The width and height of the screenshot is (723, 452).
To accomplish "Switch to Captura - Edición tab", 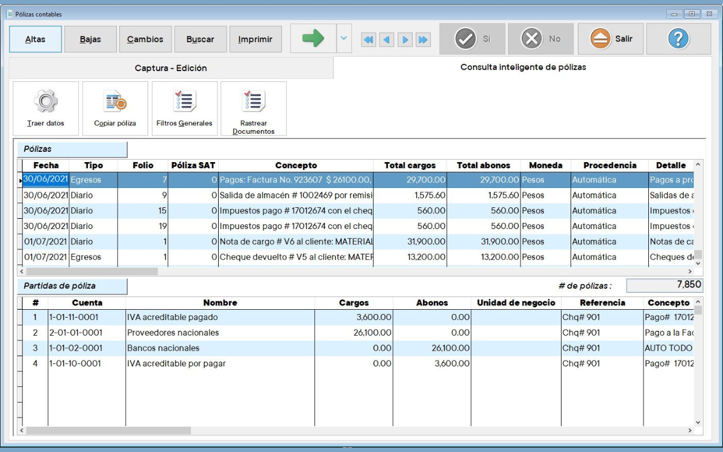I will tap(171, 68).
